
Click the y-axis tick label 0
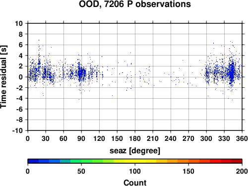click(21, 77)
